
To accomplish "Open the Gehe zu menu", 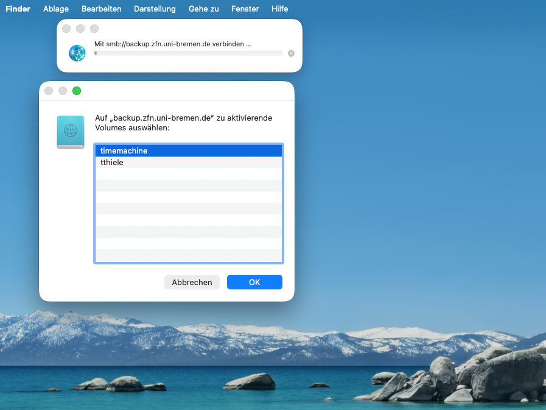I will (204, 9).
